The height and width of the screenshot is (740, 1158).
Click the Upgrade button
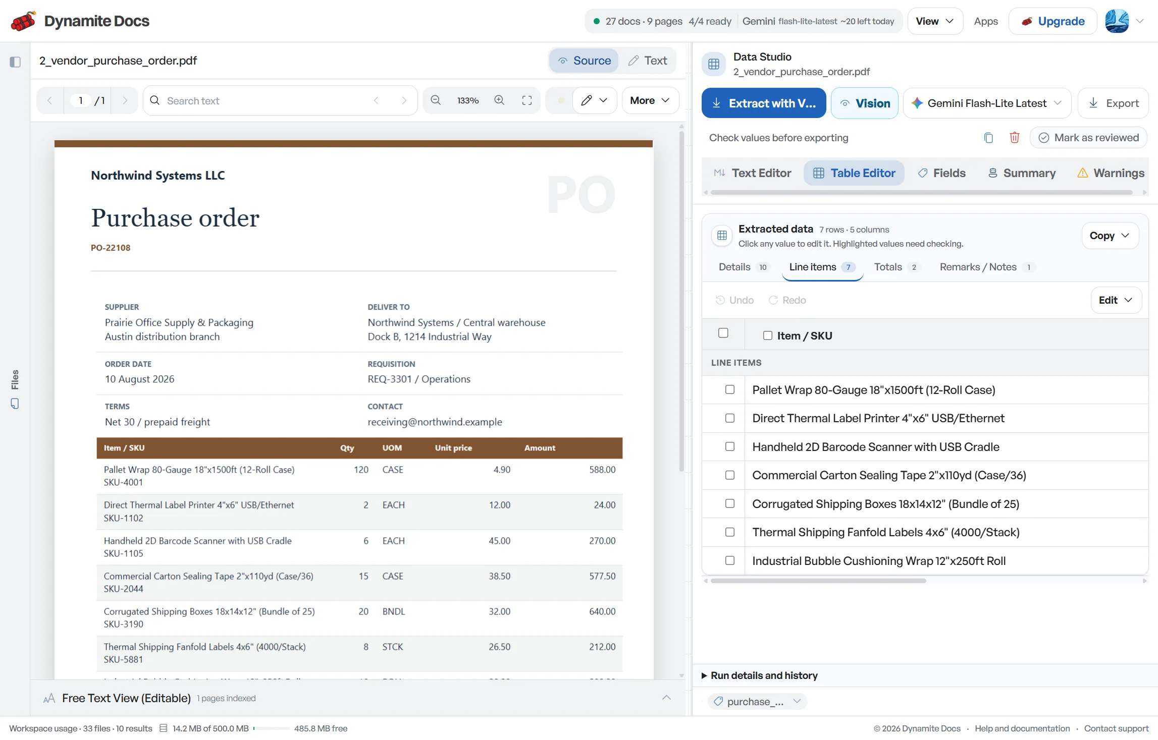pos(1052,21)
